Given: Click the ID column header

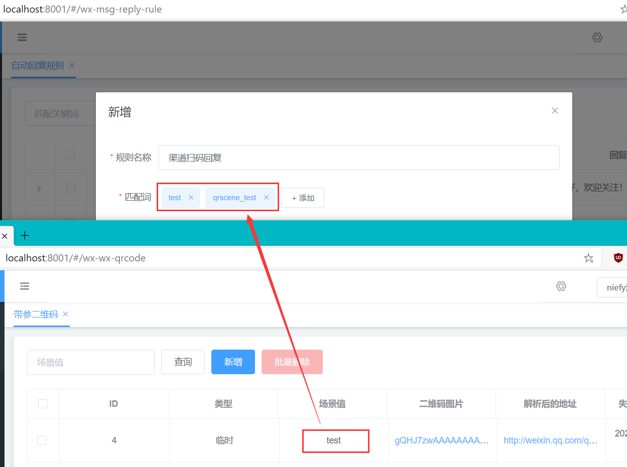Looking at the screenshot, I should [113, 404].
